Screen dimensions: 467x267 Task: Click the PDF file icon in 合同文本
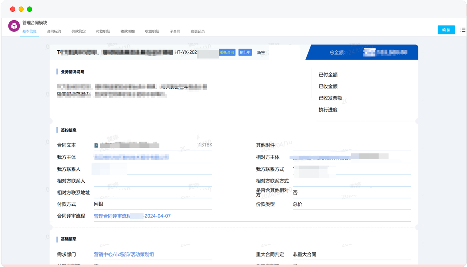97,145
